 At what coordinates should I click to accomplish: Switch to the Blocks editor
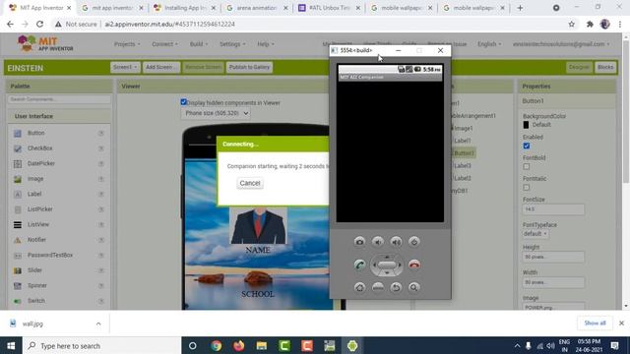(605, 67)
